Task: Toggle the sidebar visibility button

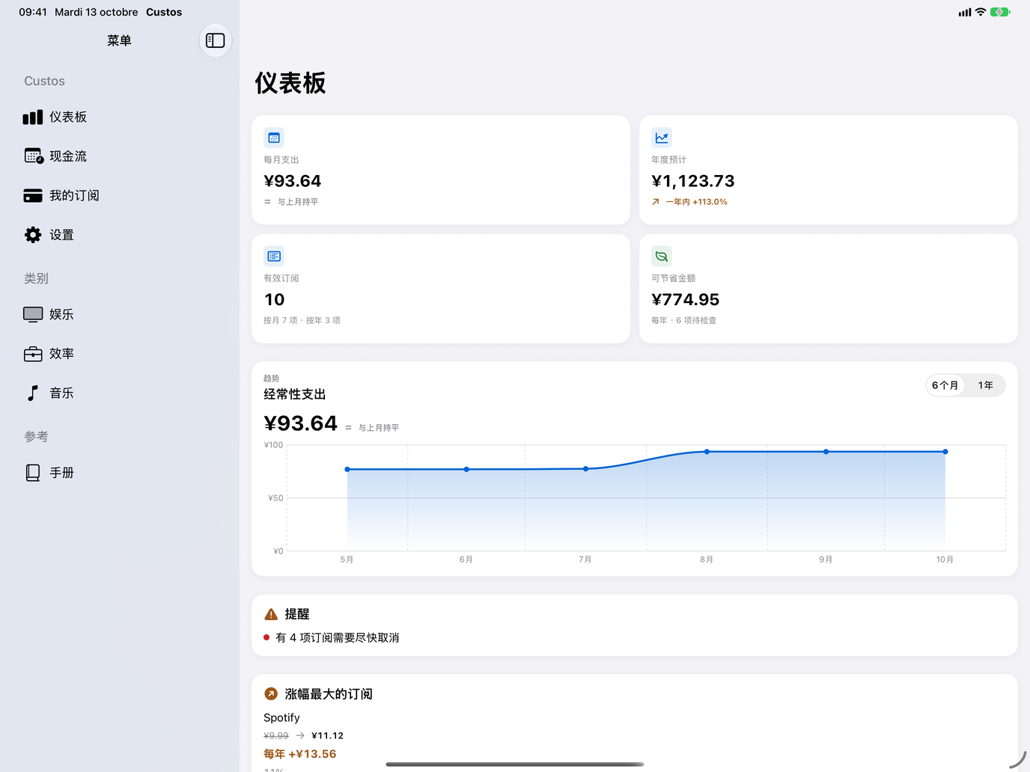Action: tap(216, 40)
